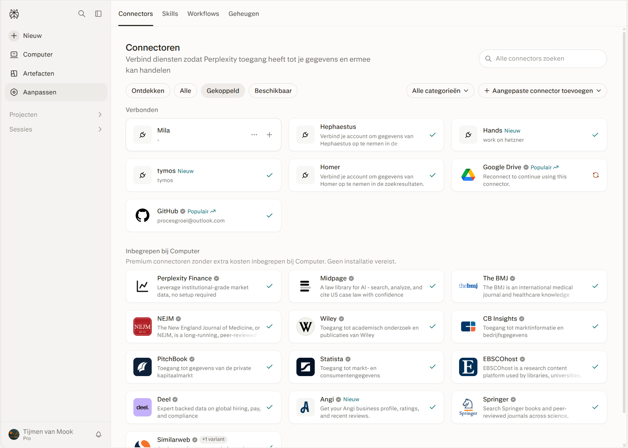
Task: Open the Populair link on GitHub
Action: tap(202, 211)
